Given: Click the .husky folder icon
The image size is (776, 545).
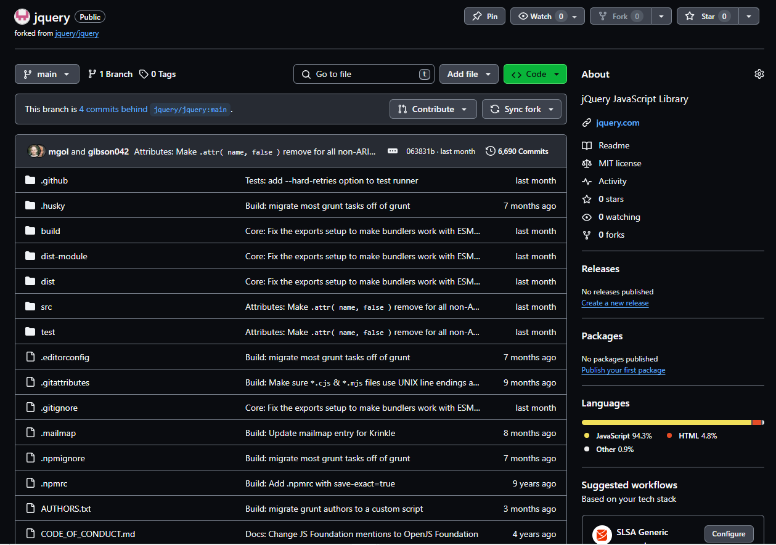Looking at the screenshot, I should tap(30, 206).
